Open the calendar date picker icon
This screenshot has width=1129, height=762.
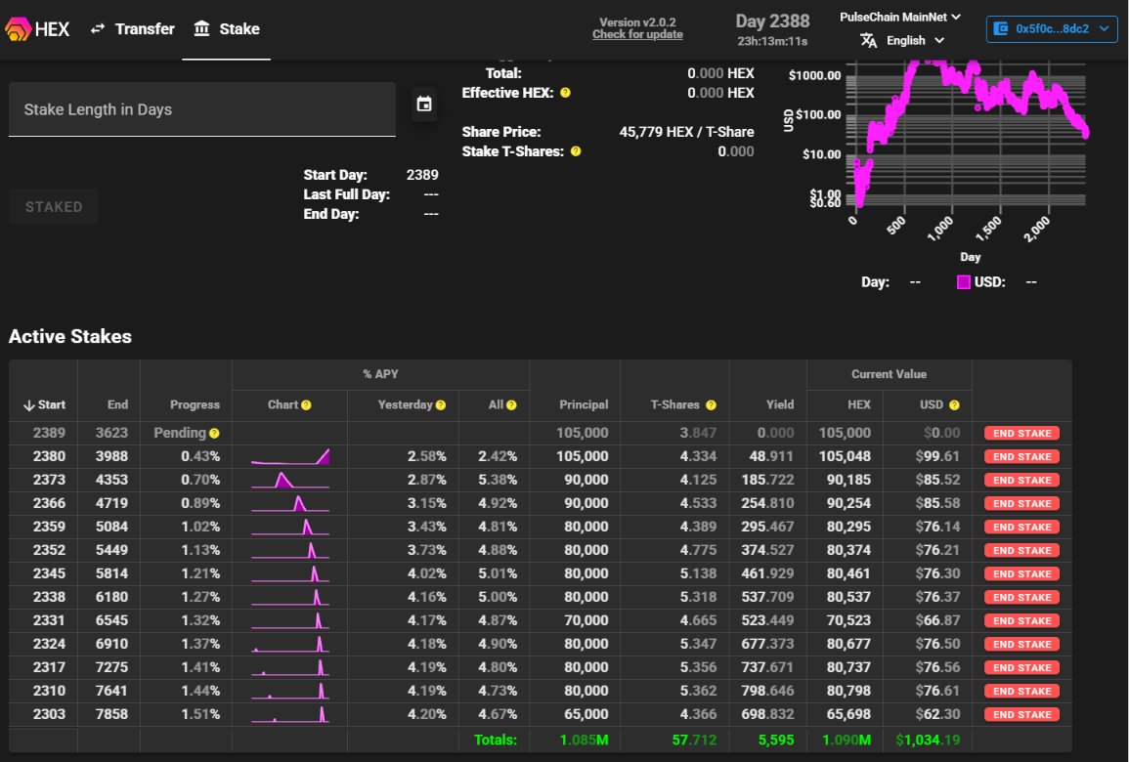click(x=424, y=105)
